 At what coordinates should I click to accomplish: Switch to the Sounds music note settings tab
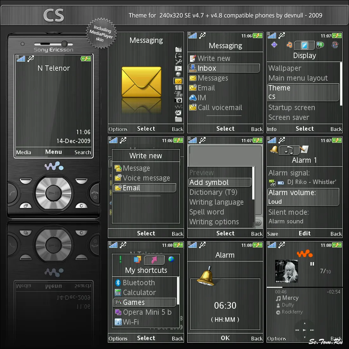pos(289,45)
